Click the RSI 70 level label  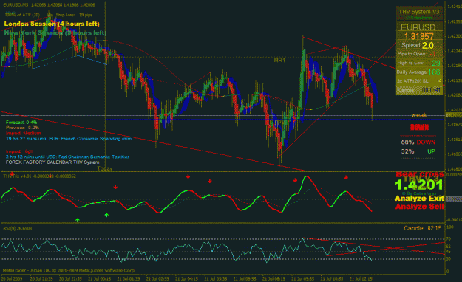(x=449, y=238)
